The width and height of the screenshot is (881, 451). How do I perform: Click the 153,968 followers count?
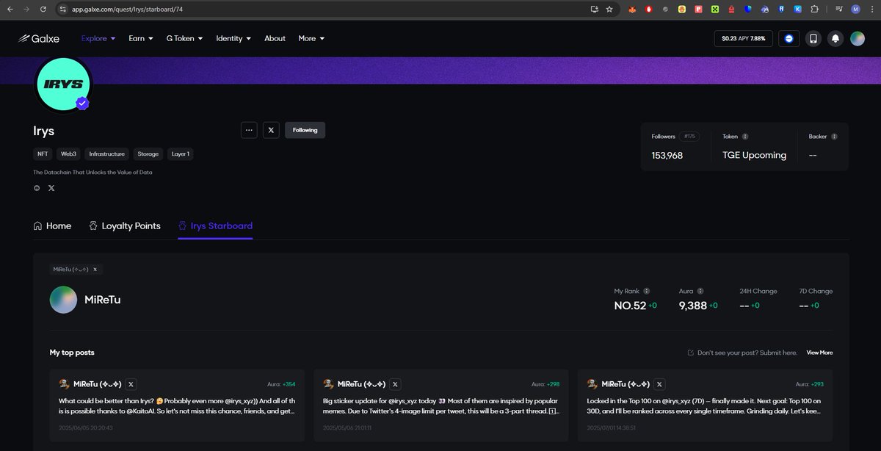pos(667,155)
